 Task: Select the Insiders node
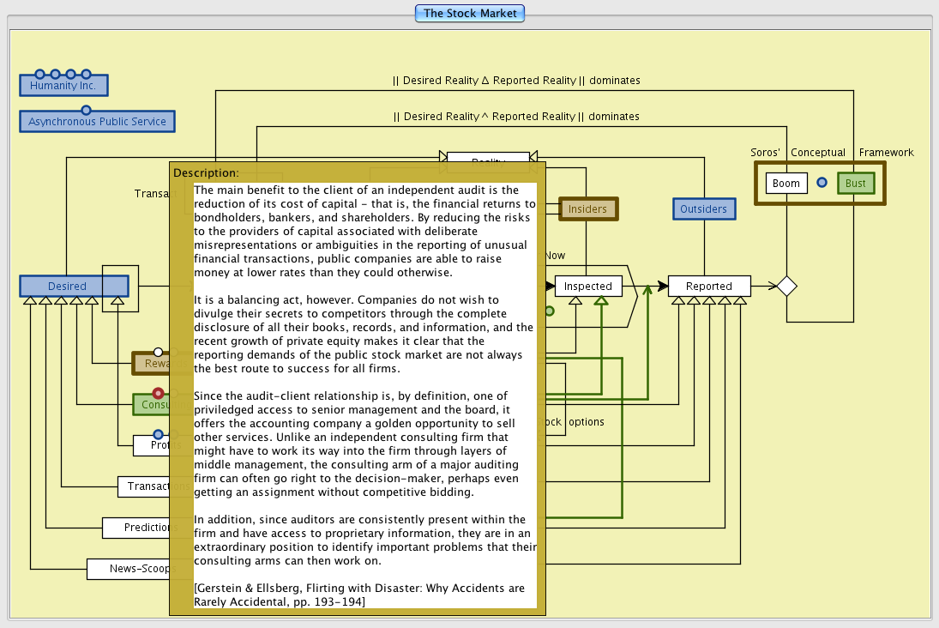point(587,208)
